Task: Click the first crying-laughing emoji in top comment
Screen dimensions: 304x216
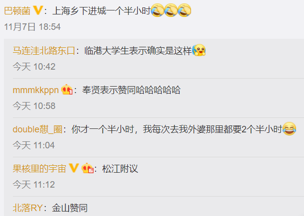Action: [x=157, y=10]
